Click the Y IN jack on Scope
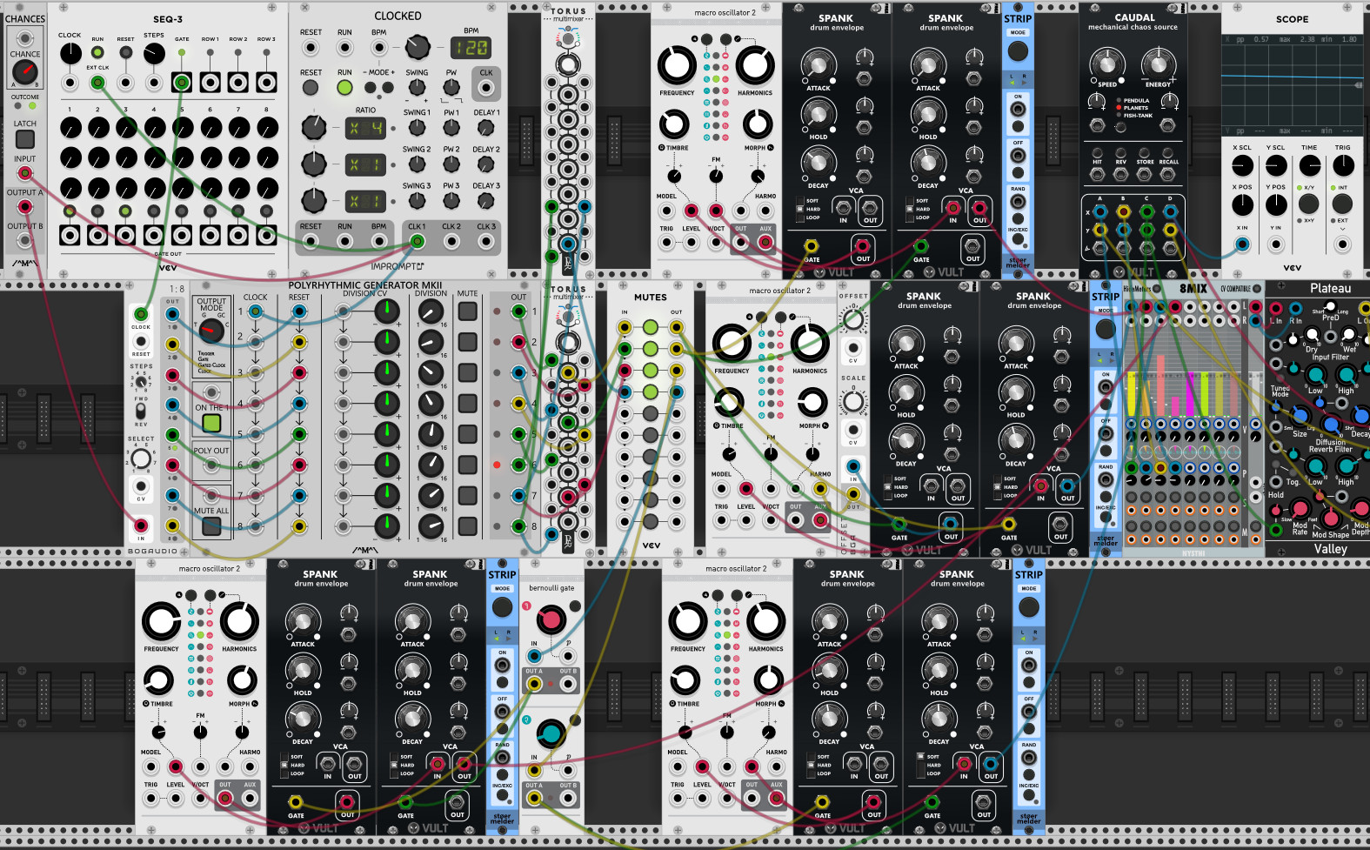1370x850 pixels. point(1275,244)
